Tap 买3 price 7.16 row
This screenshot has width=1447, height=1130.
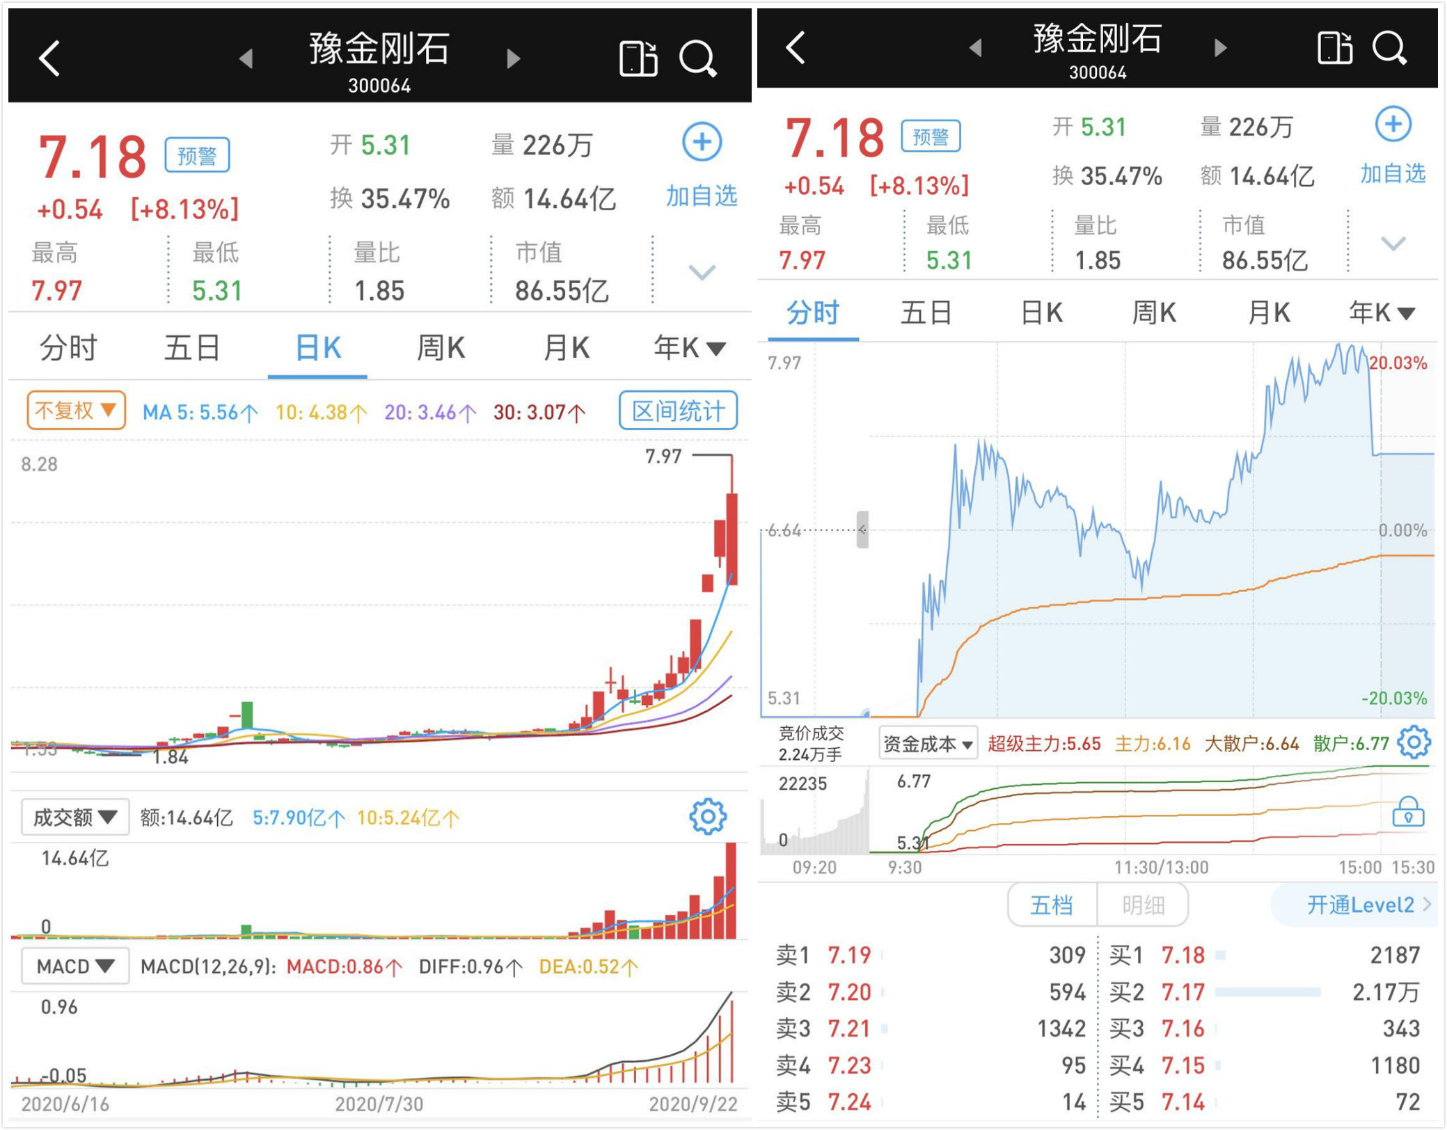tap(1265, 1028)
